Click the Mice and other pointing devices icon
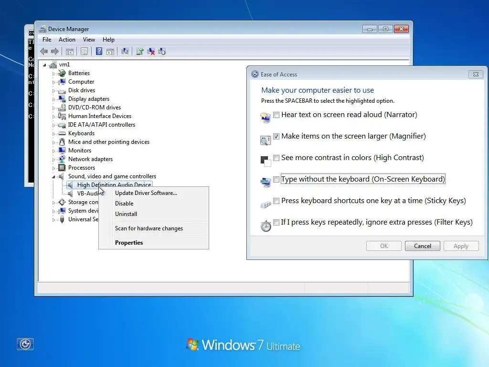 coord(62,142)
